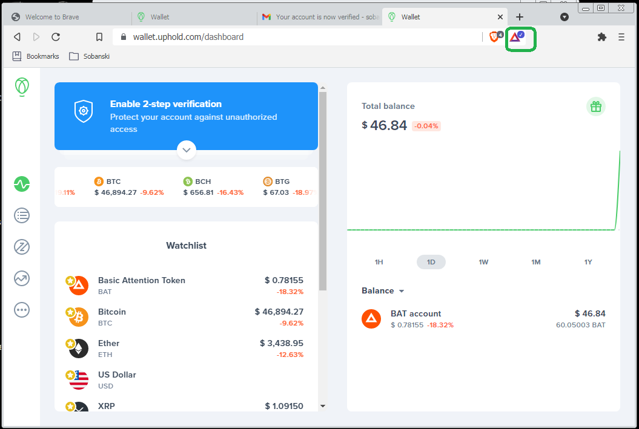Viewport: 639px width, 429px height.
Task: Open the transactions list icon in sidebar
Action: (22, 215)
